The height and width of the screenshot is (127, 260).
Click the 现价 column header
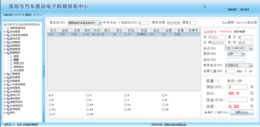(x=119, y=30)
